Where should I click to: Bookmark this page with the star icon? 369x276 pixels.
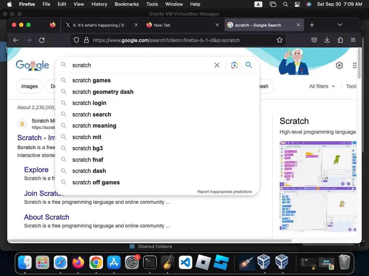(280, 40)
